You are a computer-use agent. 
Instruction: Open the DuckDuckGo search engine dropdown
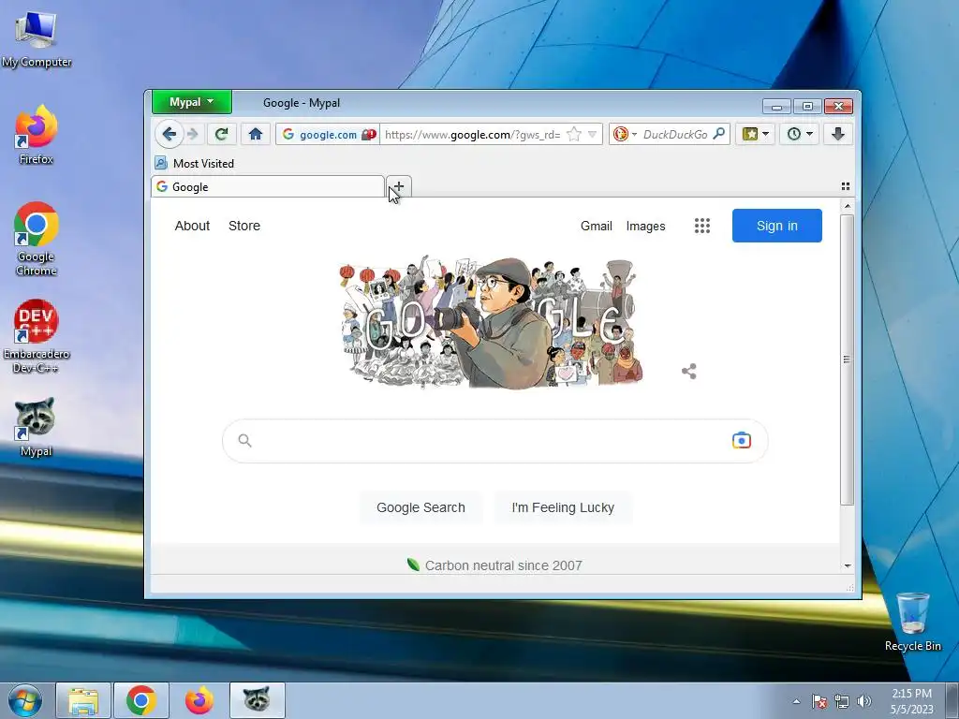[625, 134]
